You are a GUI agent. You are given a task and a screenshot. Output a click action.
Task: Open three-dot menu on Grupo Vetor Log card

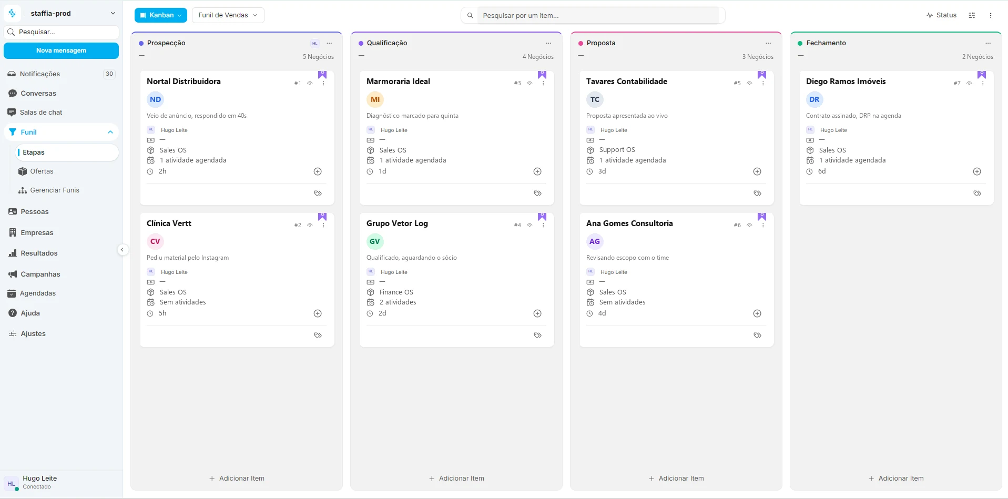[x=543, y=225]
